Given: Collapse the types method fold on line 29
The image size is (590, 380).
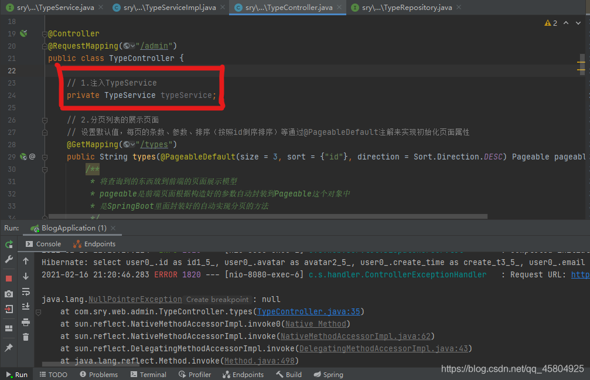Looking at the screenshot, I should pos(45,157).
